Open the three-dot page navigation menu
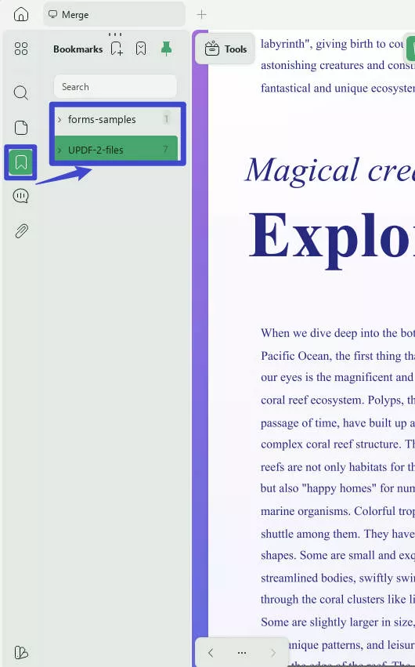The height and width of the screenshot is (667, 415). tap(242, 653)
